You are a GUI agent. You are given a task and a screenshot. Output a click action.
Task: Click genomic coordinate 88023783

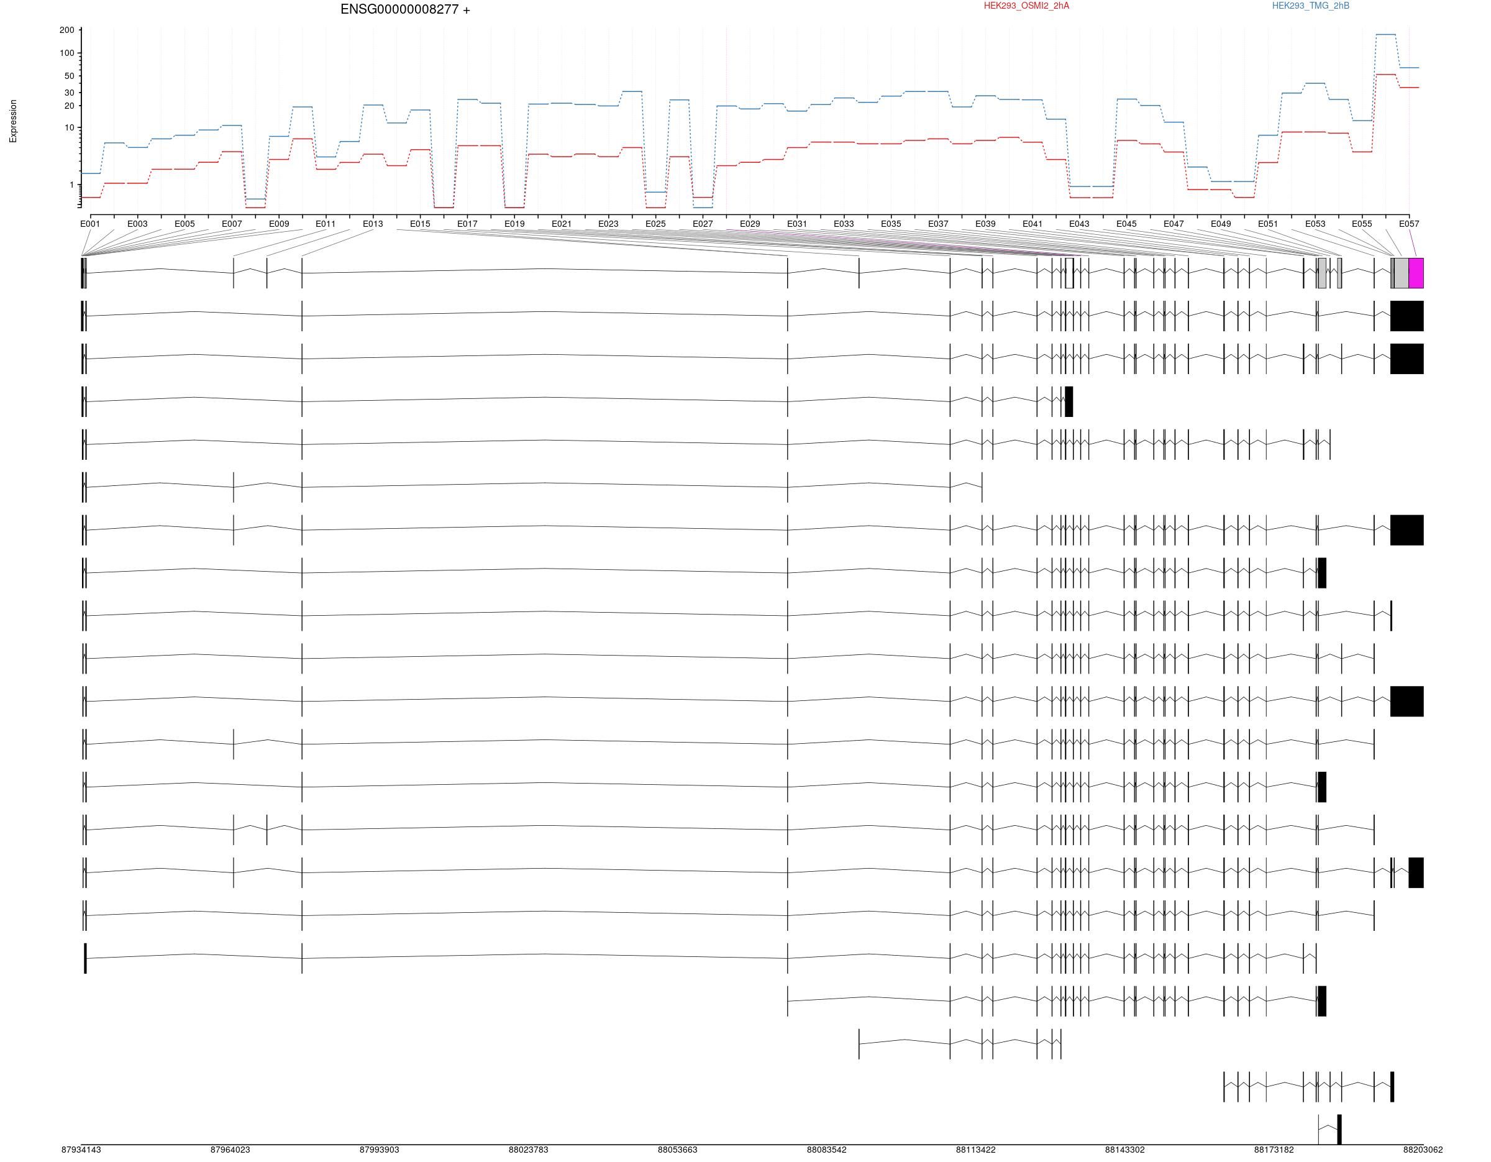coord(529,1150)
